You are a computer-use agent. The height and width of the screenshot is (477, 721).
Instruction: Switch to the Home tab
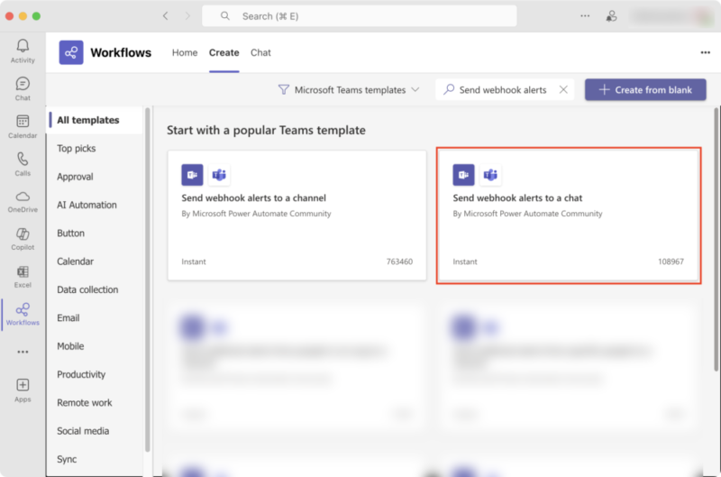coord(185,52)
